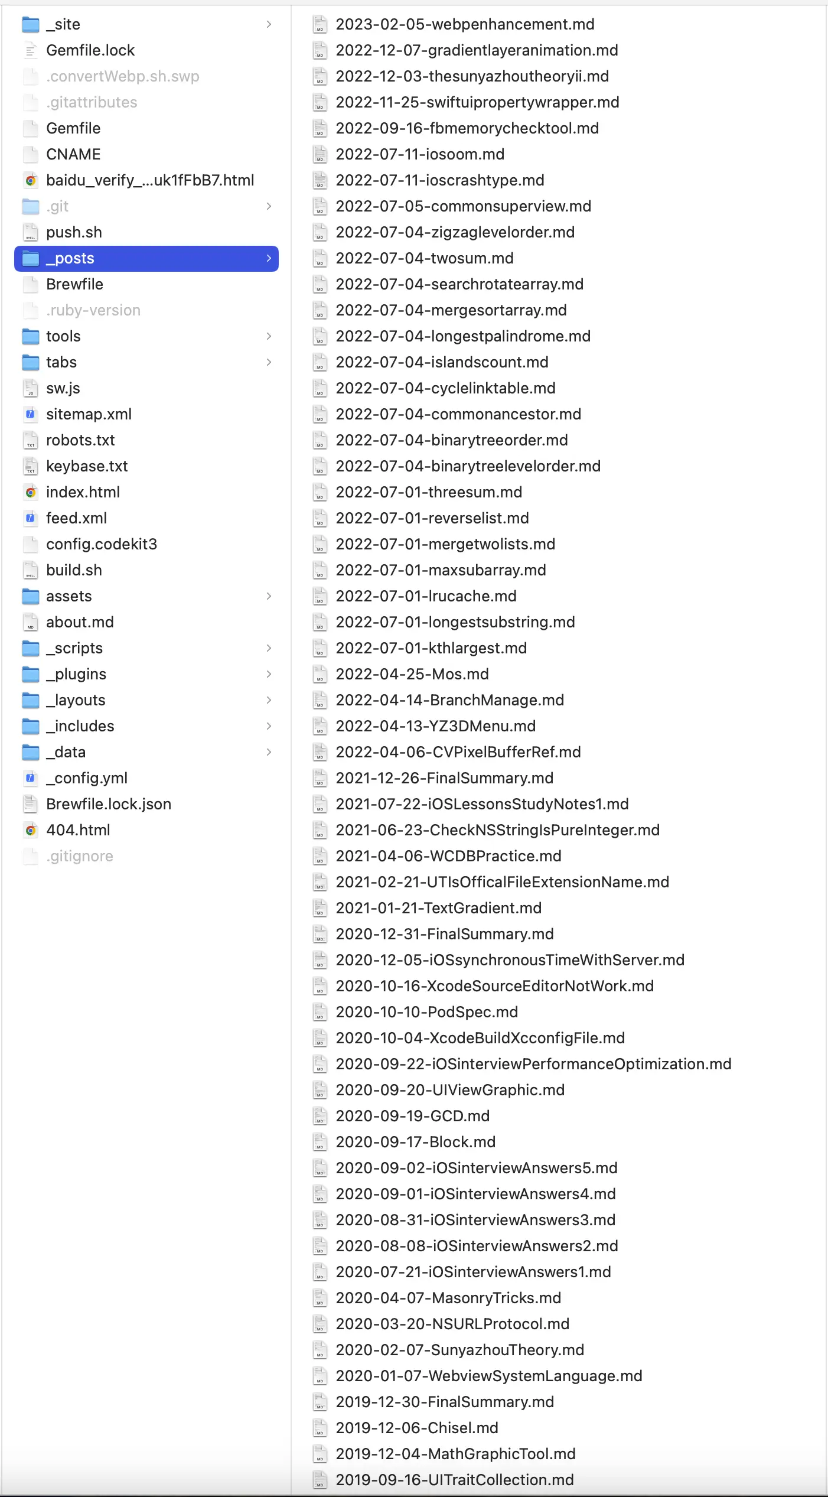Expand the _layouts folder chevron
Screen dimensions: 828x1497
point(269,700)
